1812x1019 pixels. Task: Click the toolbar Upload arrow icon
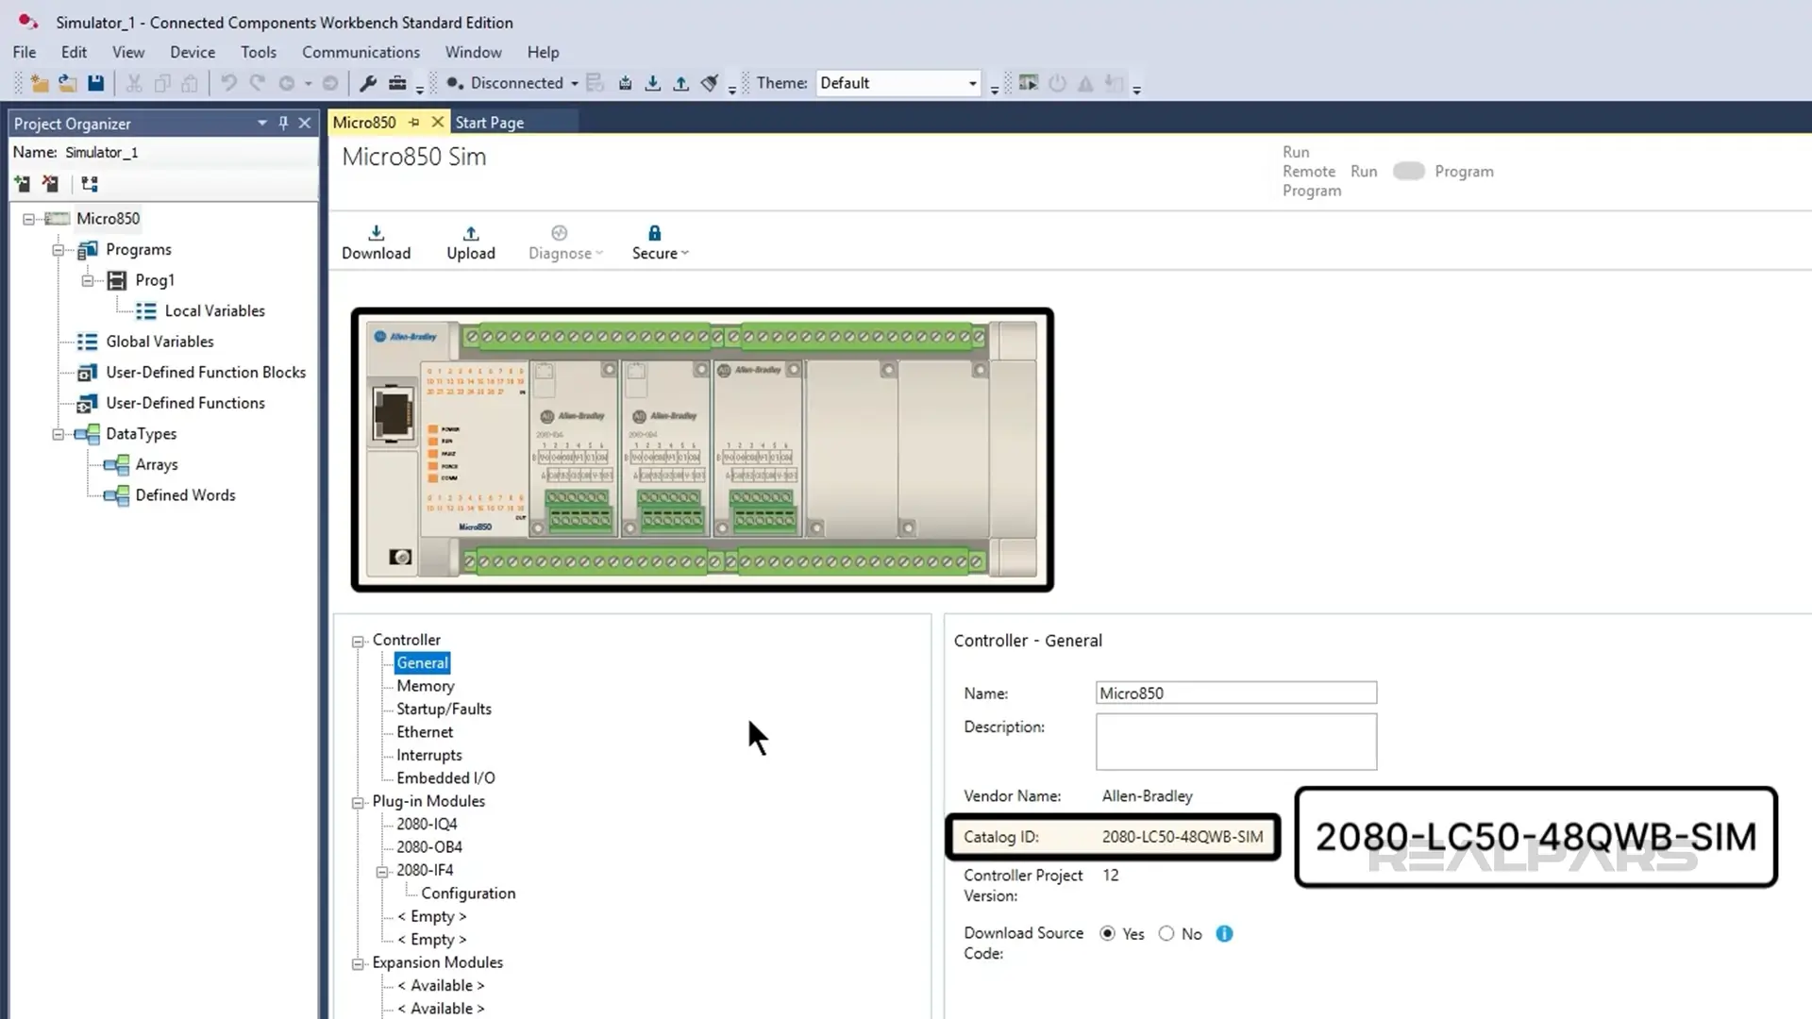coord(680,83)
